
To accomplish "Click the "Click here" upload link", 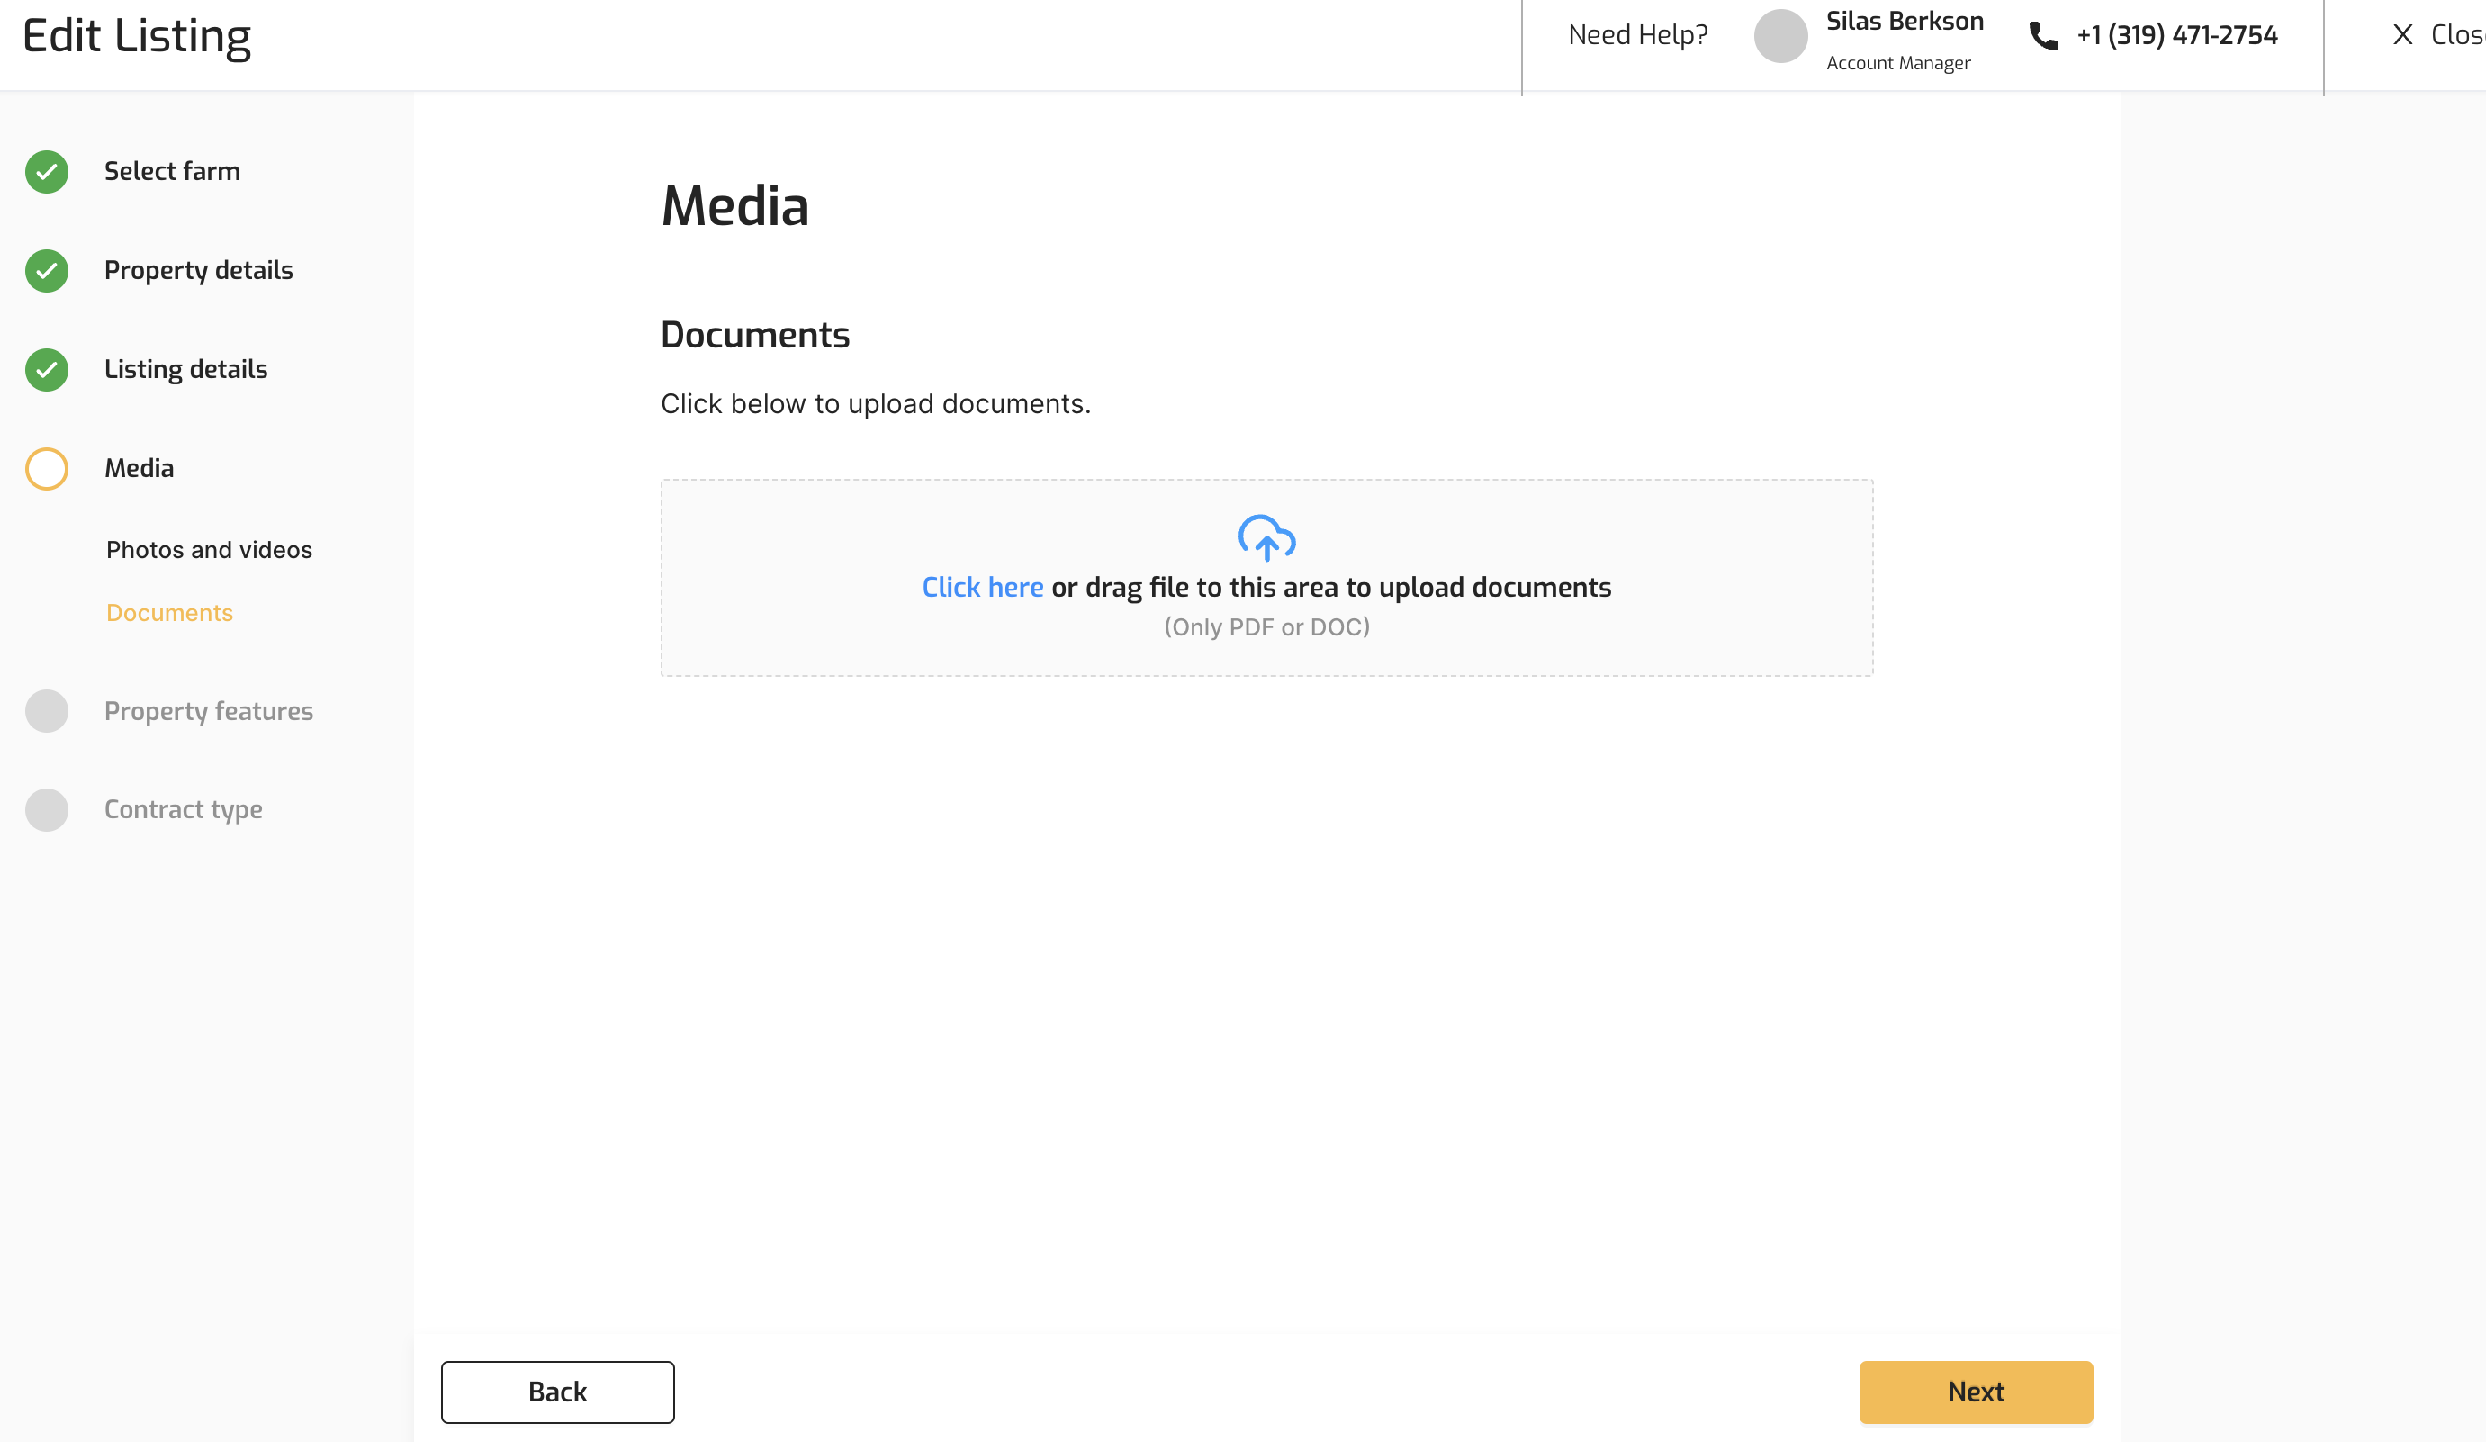I will coord(982,588).
